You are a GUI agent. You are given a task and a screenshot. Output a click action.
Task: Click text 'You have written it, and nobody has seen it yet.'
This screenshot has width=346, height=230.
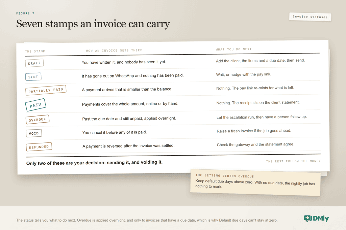[124, 62]
